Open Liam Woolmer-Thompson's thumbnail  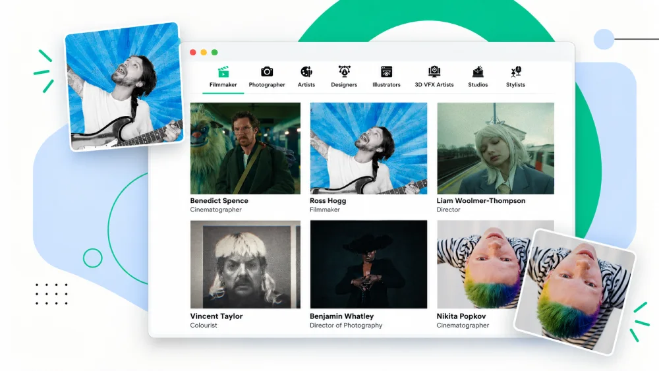[x=496, y=148]
